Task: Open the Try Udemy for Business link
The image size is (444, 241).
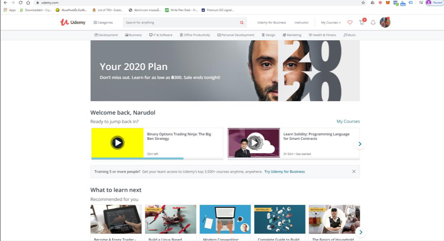Action: 285,172
